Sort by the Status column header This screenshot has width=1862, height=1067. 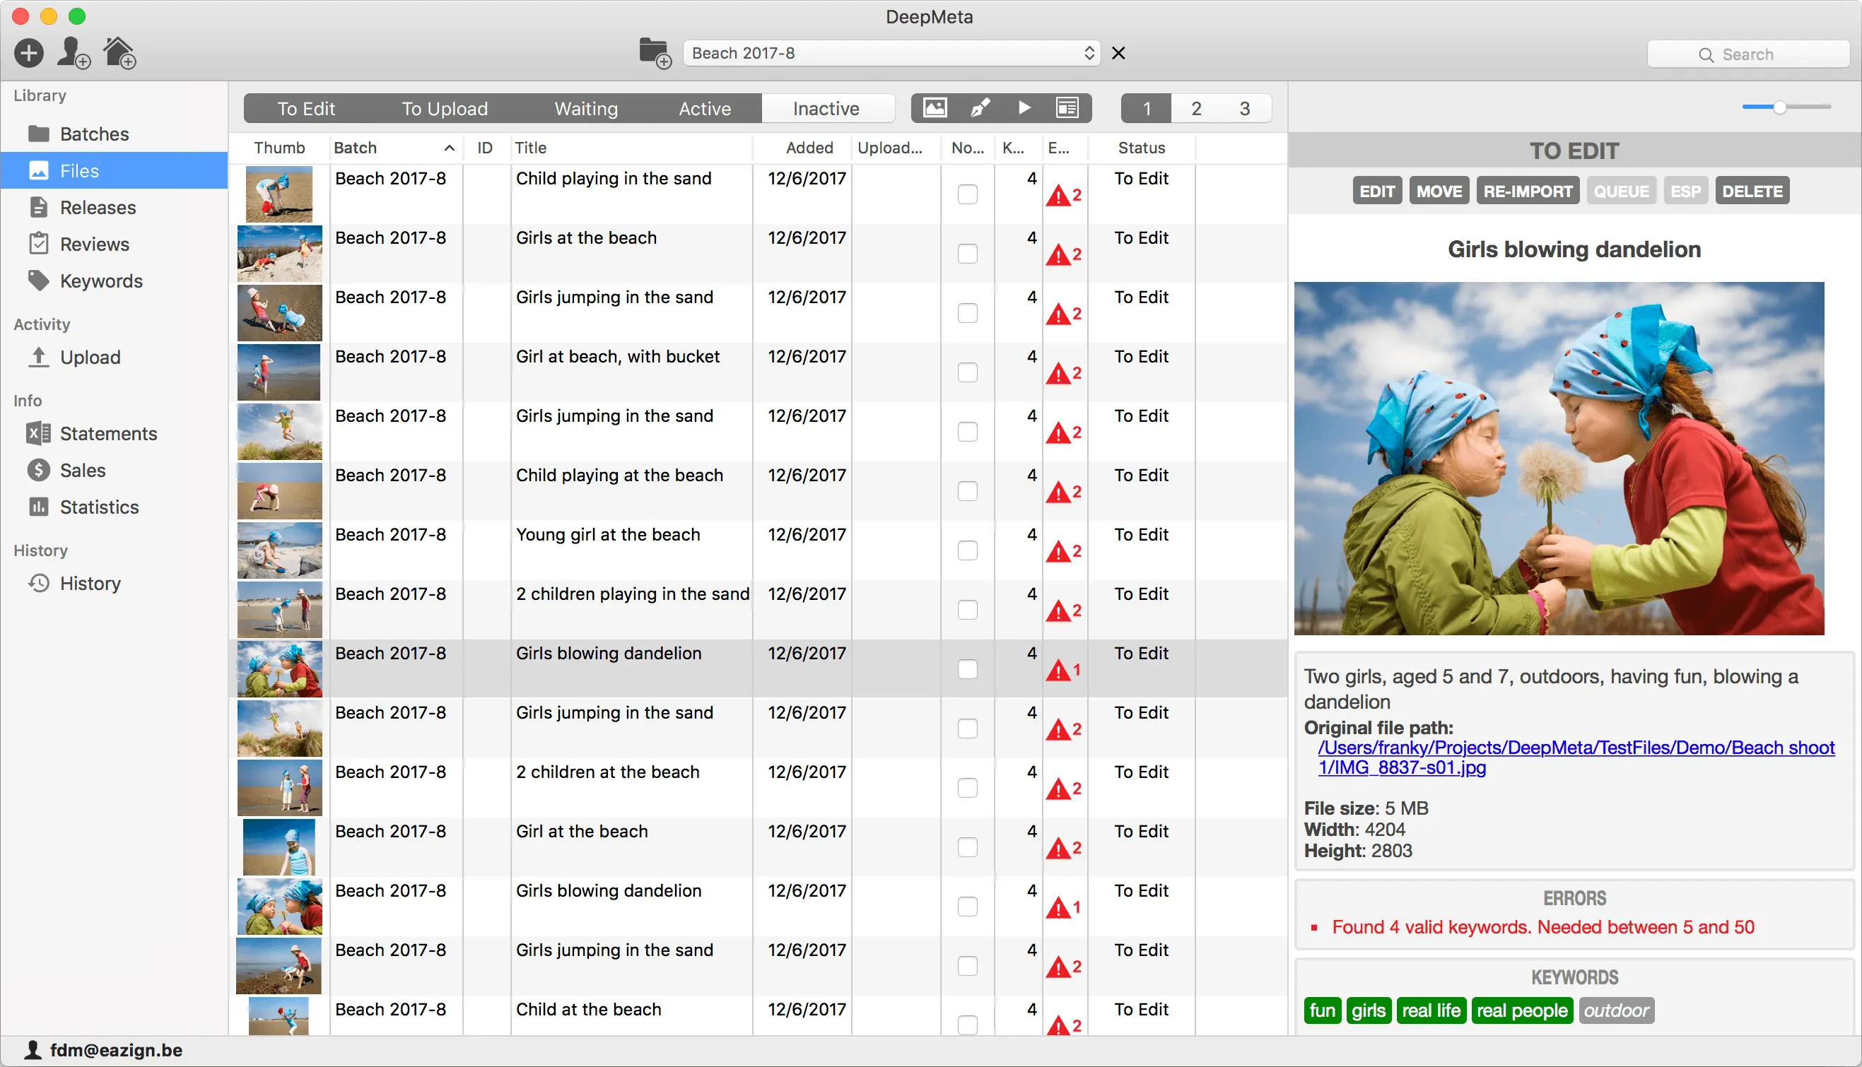[1141, 147]
